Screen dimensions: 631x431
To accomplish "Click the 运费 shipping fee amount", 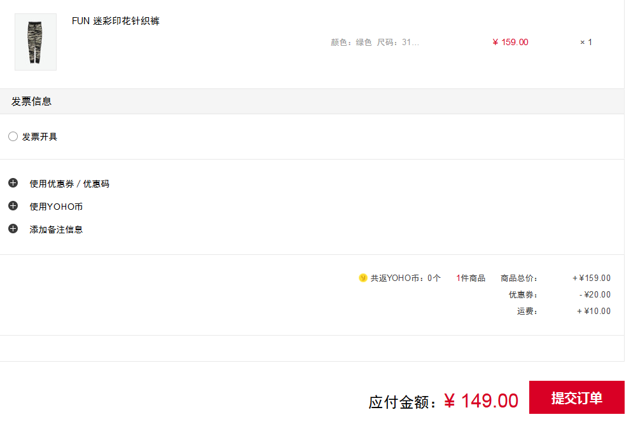I will pyautogui.click(x=593, y=311).
